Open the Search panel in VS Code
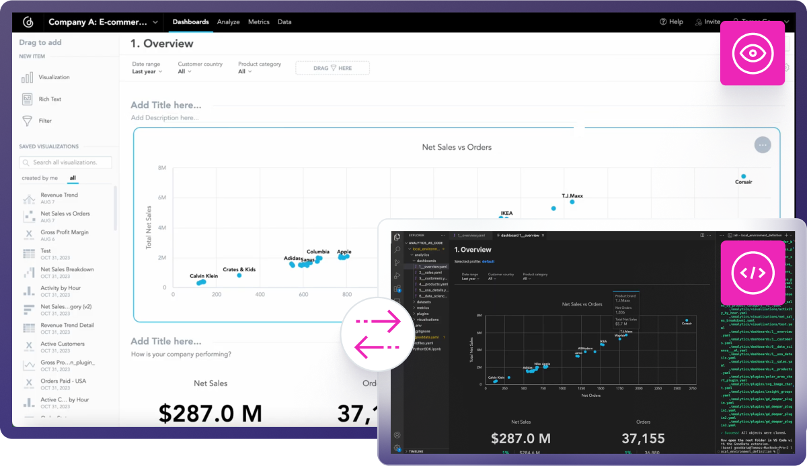 397,249
